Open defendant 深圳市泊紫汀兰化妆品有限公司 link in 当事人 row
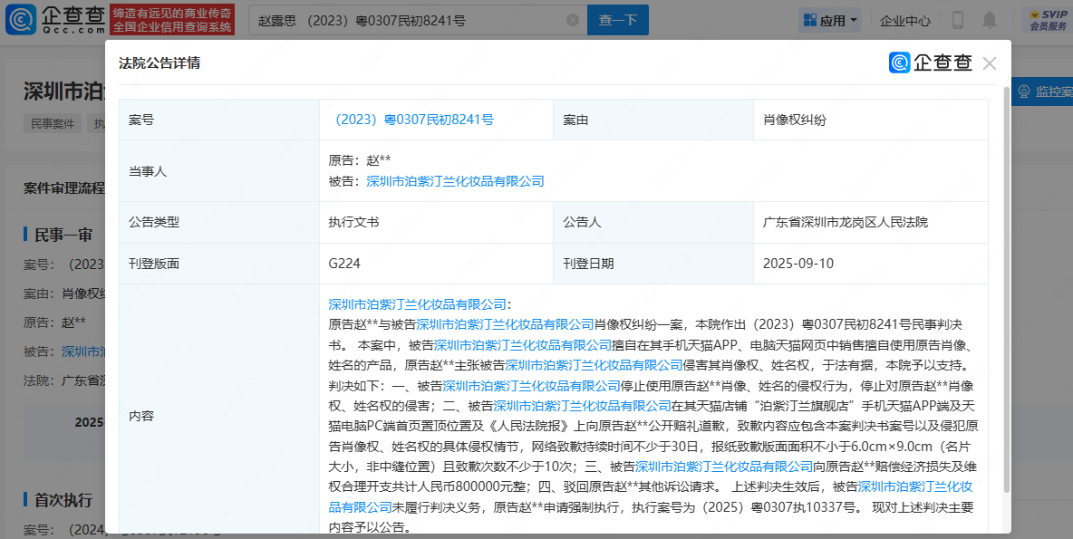The width and height of the screenshot is (1073, 539). coord(455,181)
